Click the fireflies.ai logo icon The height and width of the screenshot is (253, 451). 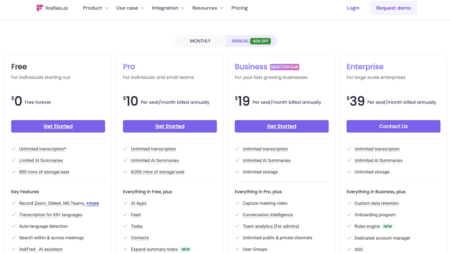40,8
